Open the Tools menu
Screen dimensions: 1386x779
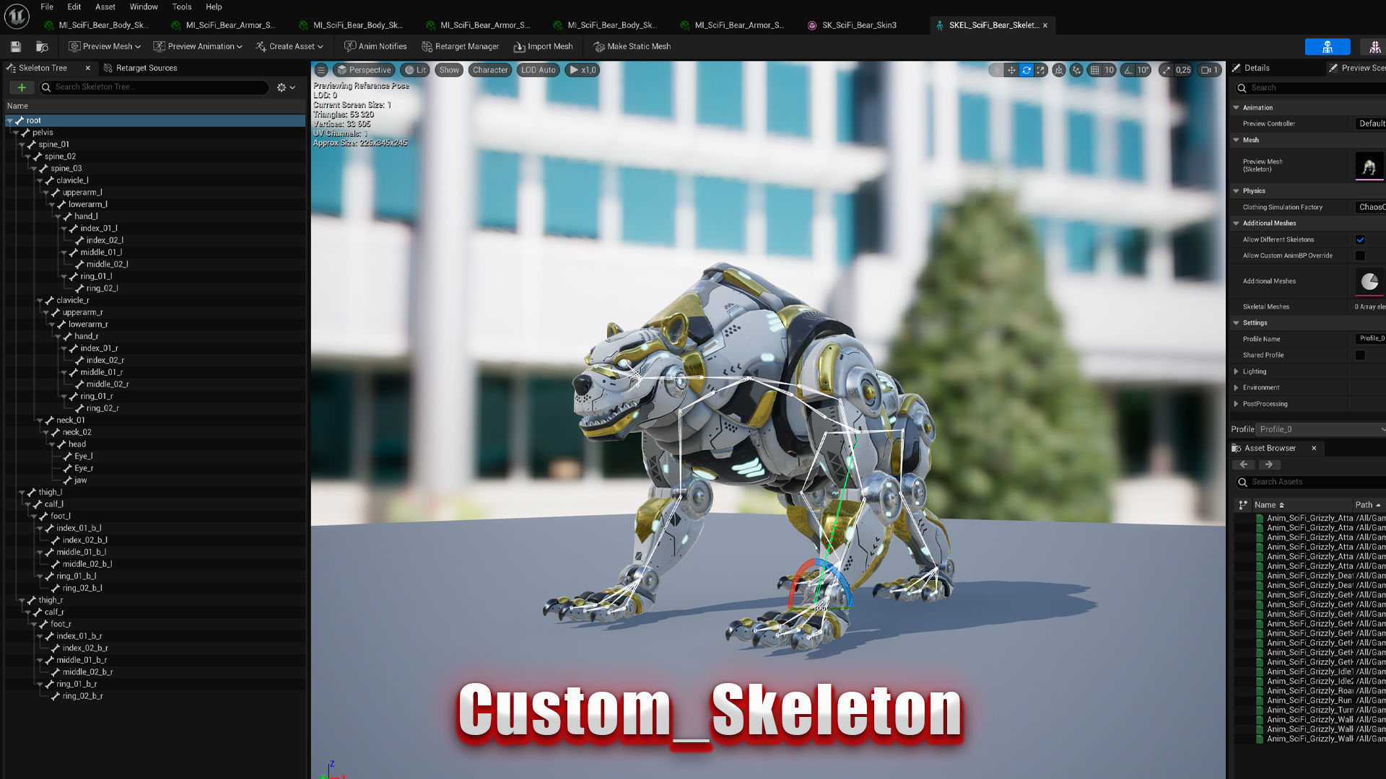pyautogui.click(x=182, y=6)
